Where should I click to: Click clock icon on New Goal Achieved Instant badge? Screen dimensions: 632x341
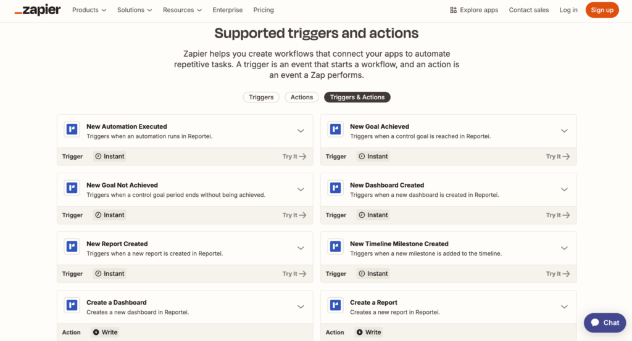(x=362, y=156)
